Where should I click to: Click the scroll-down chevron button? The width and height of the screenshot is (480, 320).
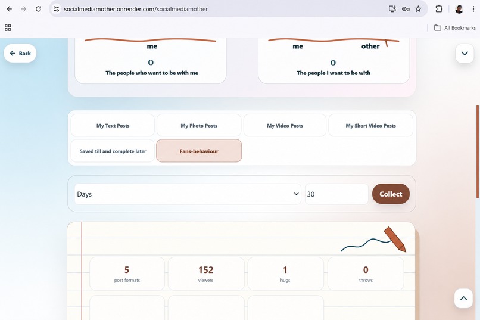tap(465, 54)
